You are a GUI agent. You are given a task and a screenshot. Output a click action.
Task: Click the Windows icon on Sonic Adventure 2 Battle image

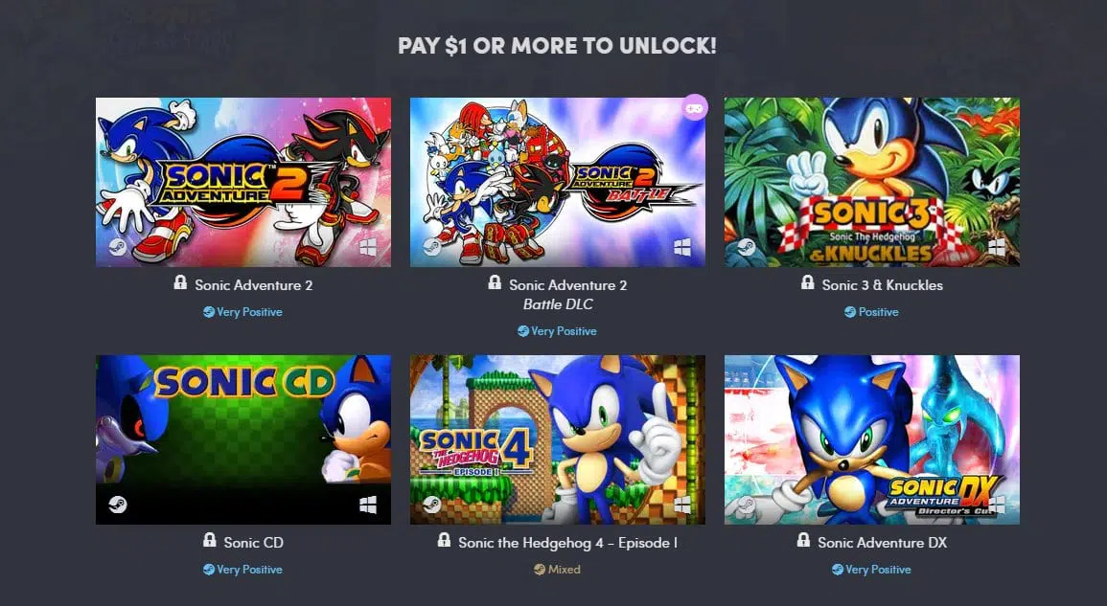[682, 247]
